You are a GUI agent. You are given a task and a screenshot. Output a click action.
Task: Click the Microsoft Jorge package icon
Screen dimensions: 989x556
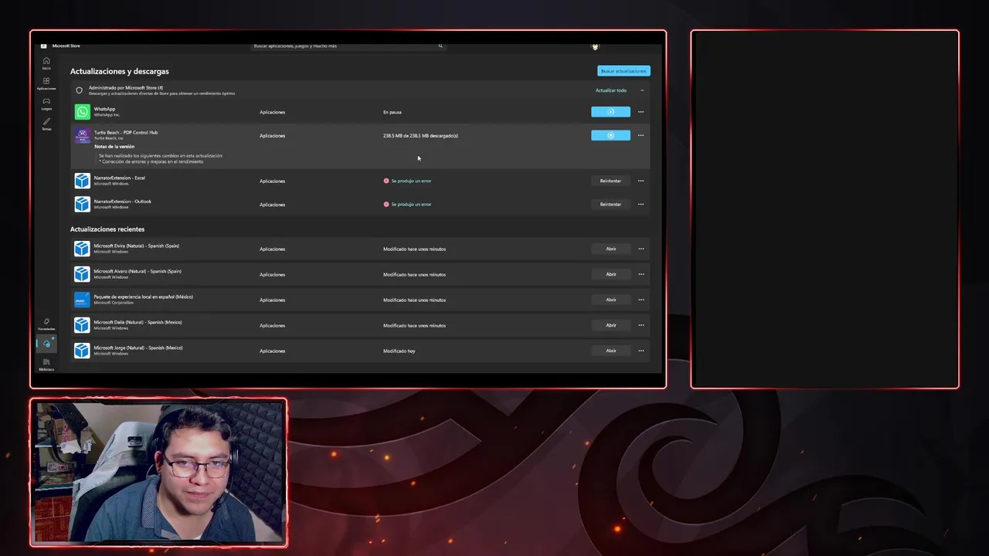[x=82, y=351]
